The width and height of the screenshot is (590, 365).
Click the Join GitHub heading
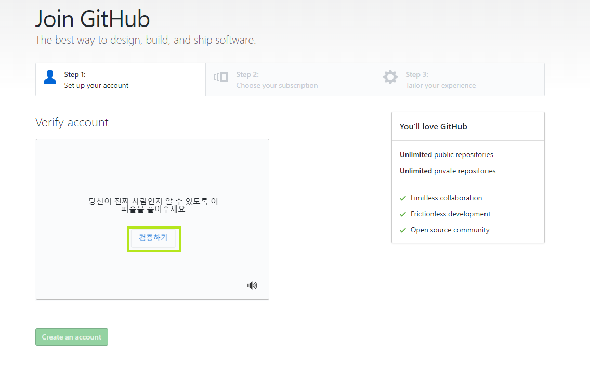pos(93,19)
